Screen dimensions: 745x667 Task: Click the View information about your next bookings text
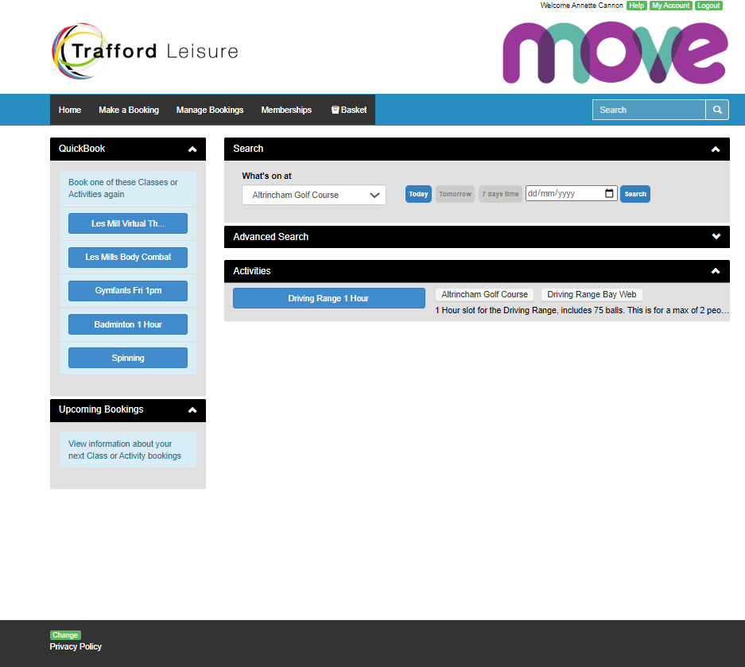pyautogui.click(x=125, y=449)
